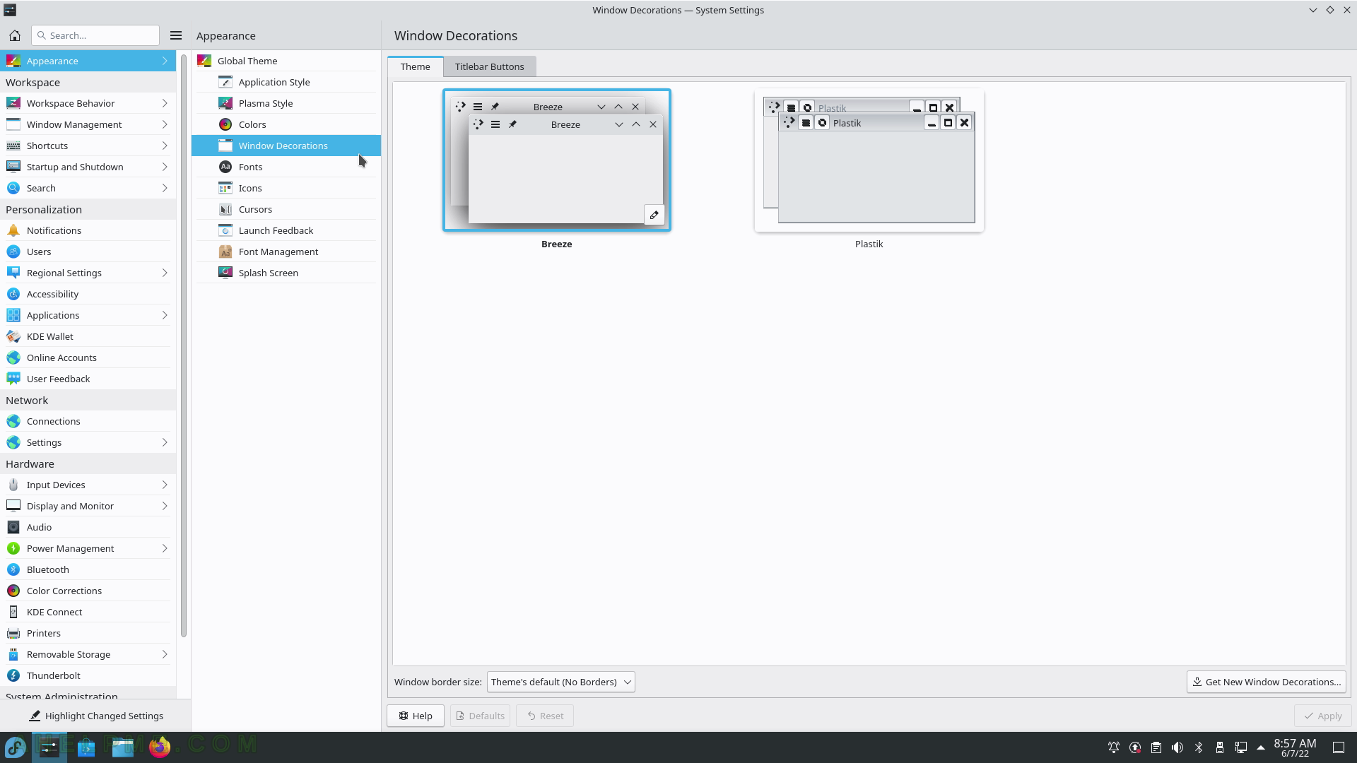Open the Splash Screen settings
Screen dimensions: 1357x763
coord(286,273)
